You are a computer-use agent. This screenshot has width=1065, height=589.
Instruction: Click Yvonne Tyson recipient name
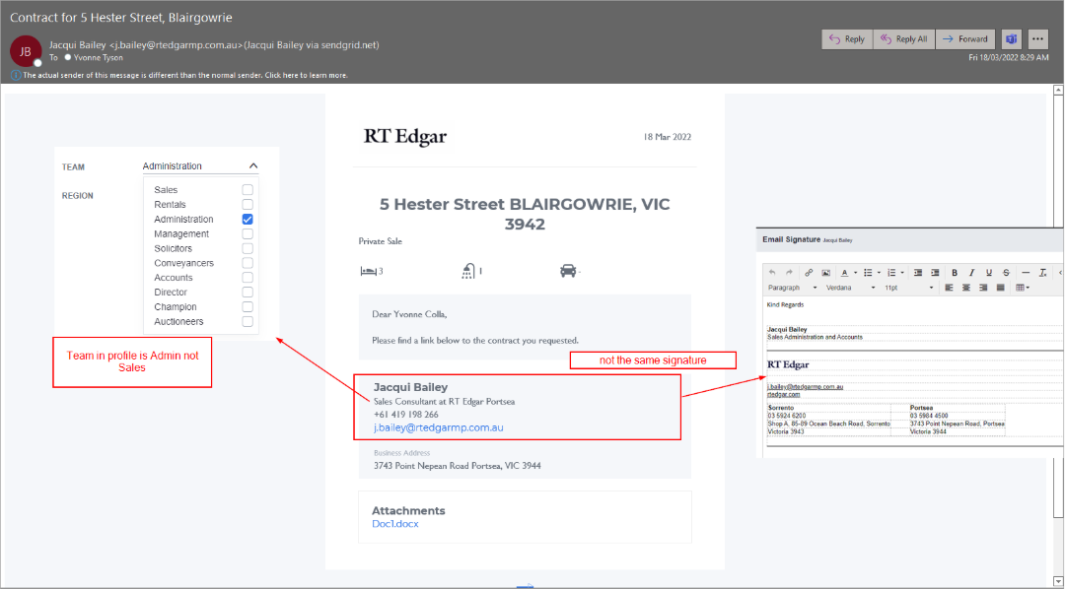coord(99,58)
